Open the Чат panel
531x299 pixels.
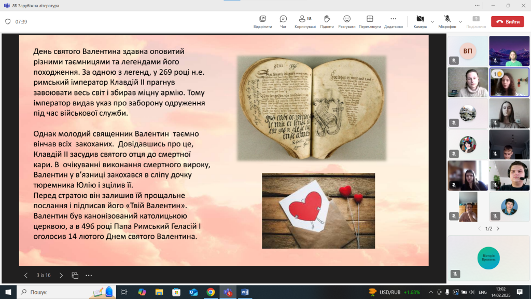point(283,21)
